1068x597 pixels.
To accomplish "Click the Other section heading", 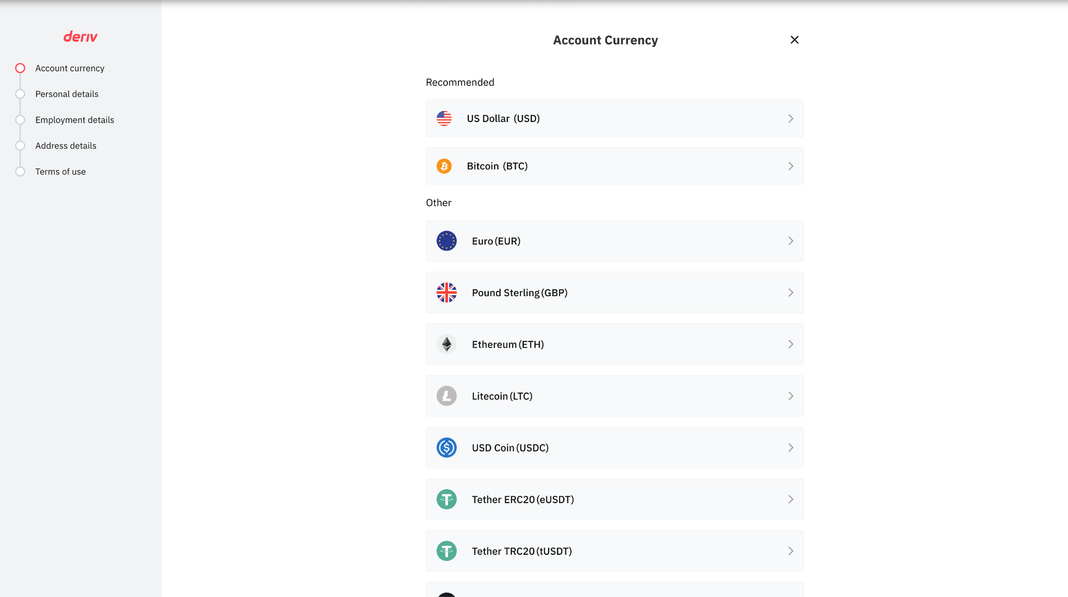I will click(x=439, y=203).
